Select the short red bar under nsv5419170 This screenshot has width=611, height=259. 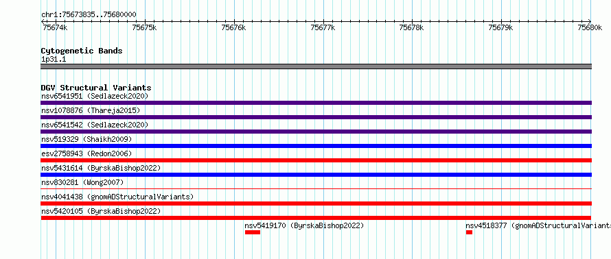[x=253, y=232]
